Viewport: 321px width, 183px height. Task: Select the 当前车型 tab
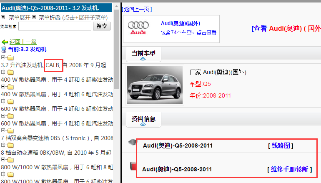point(143,54)
